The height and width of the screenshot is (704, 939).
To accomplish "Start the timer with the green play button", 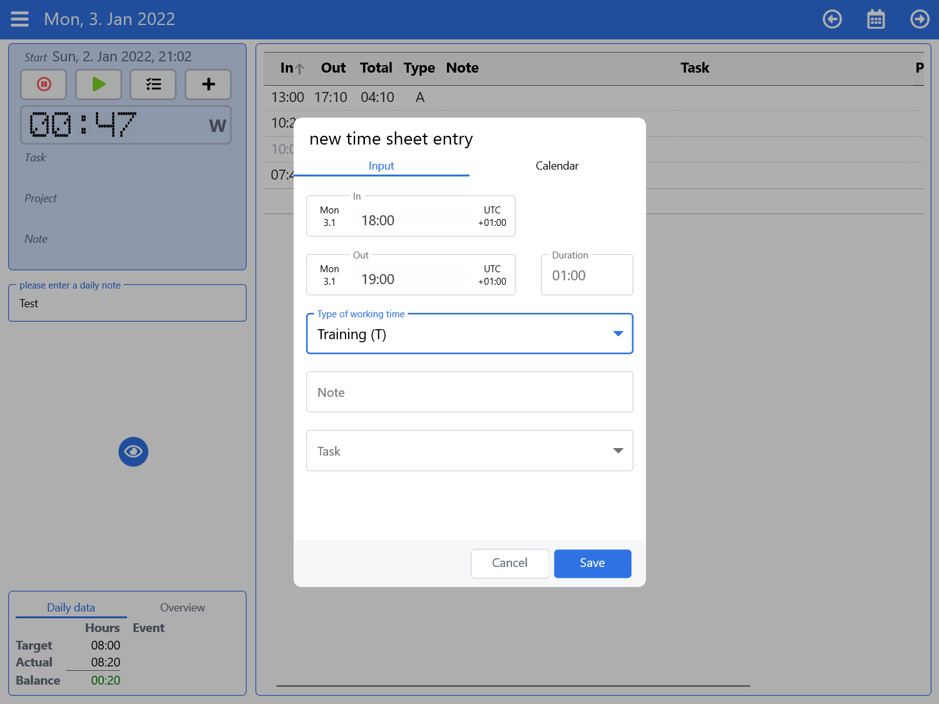I will point(99,84).
